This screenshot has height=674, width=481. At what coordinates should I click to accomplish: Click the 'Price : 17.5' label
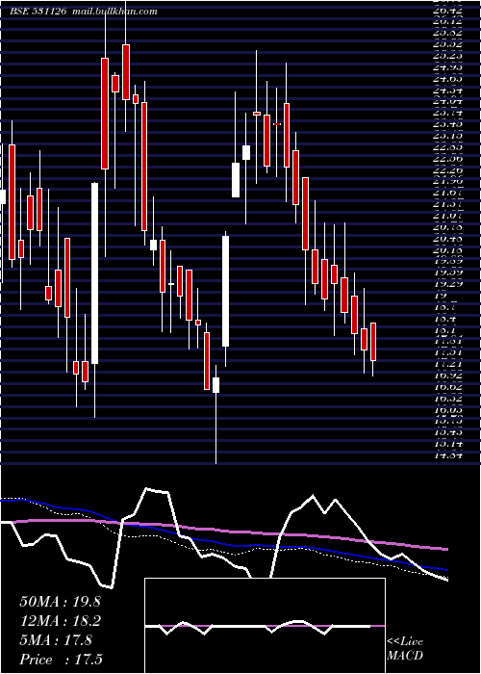point(62,659)
